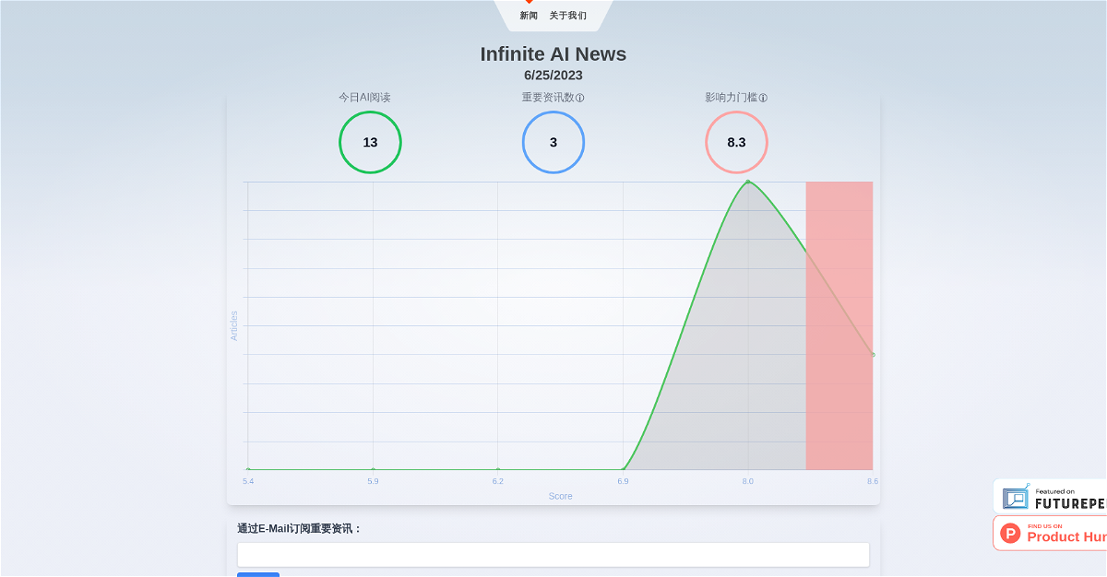The height and width of the screenshot is (577, 1107).
Task: Click info icon next to 影响力门槛
Action: 764,98
